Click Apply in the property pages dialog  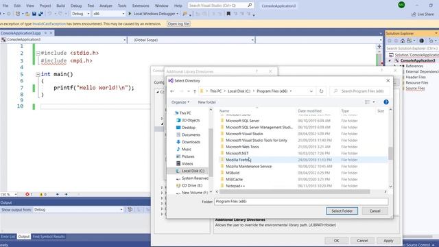tap(388, 241)
